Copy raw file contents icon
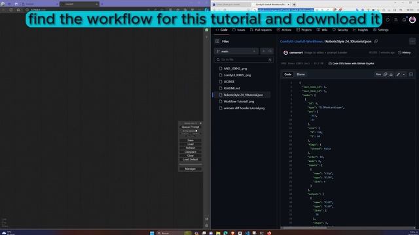 [x=385, y=74]
